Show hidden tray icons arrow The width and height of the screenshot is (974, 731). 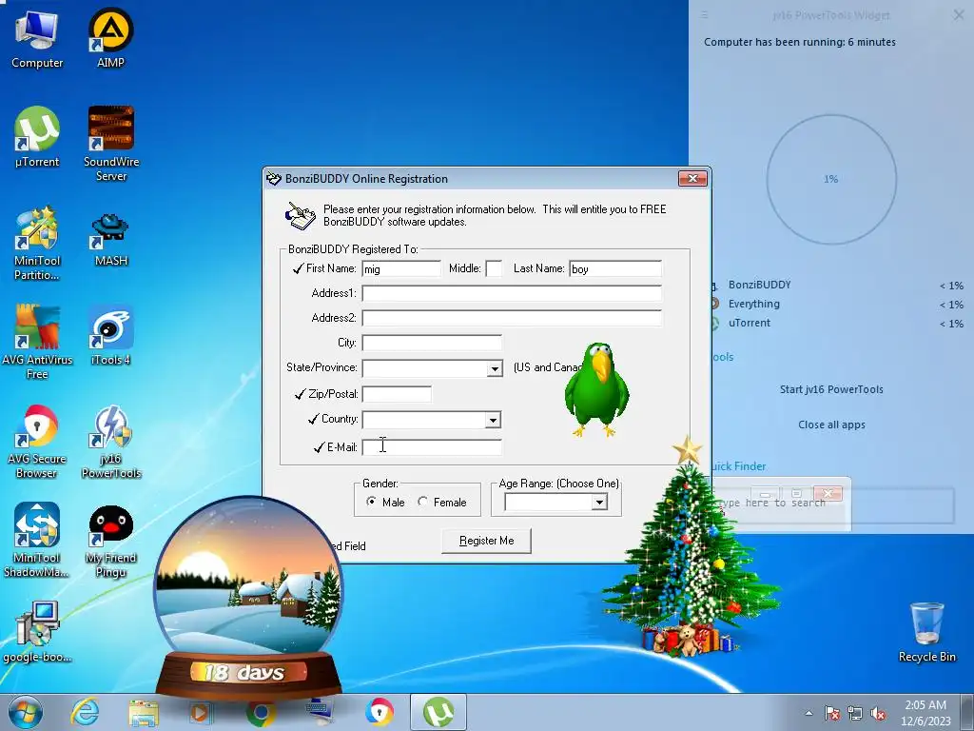tap(808, 713)
